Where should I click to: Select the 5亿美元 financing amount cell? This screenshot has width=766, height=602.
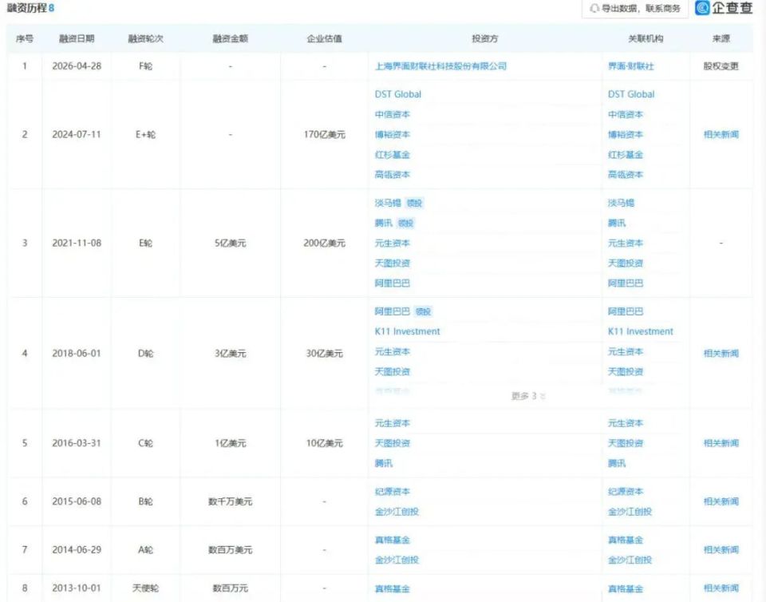click(x=230, y=243)
